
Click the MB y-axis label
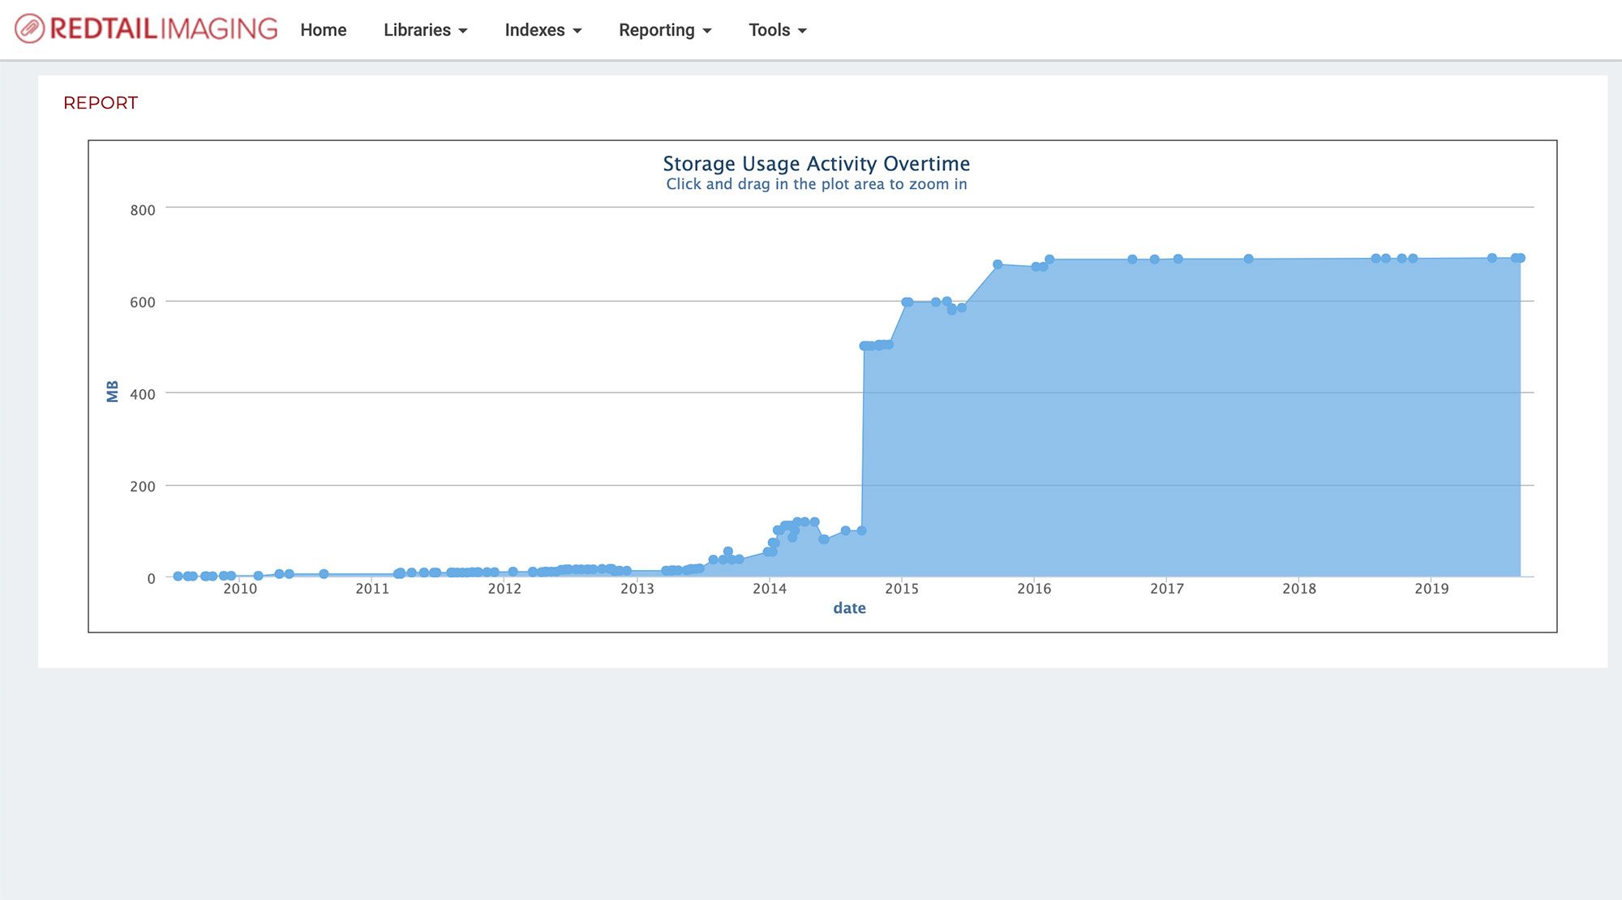click(112, 391)
